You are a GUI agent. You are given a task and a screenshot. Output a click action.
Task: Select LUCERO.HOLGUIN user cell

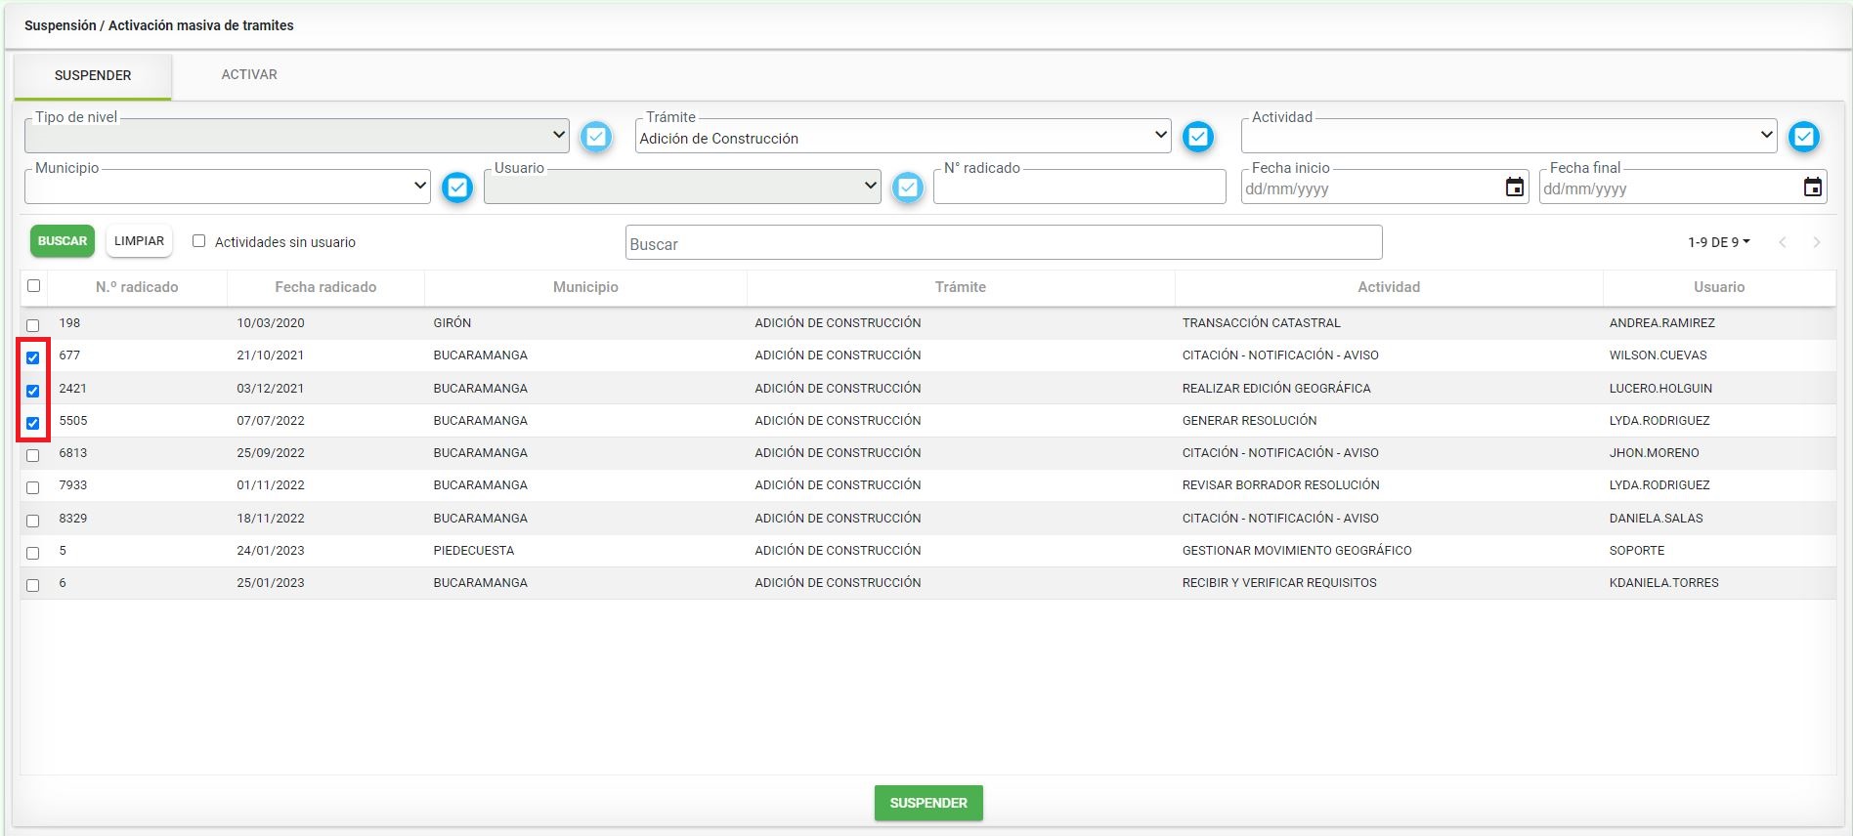coord(1660,389)
